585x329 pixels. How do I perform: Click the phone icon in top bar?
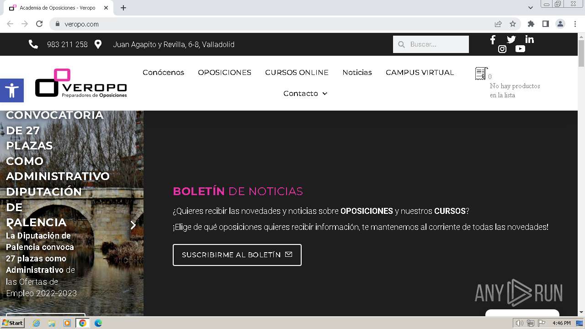(x=33, y=44)
